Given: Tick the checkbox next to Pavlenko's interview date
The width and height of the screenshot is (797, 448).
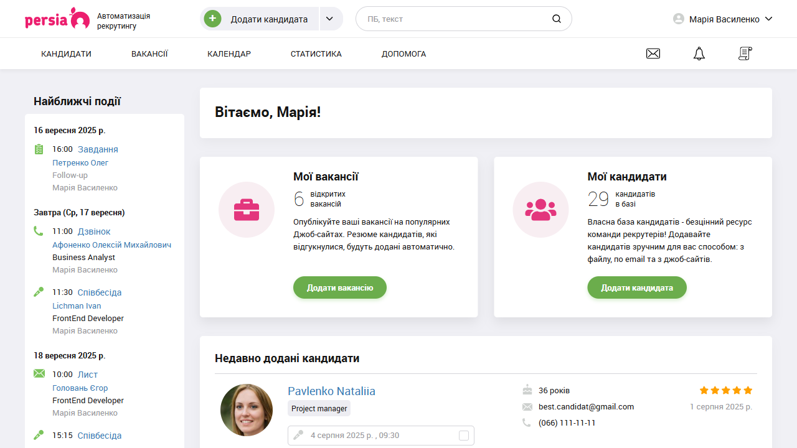Looking at the screenshot, I should pyautogui.click(x=463, y=436).
